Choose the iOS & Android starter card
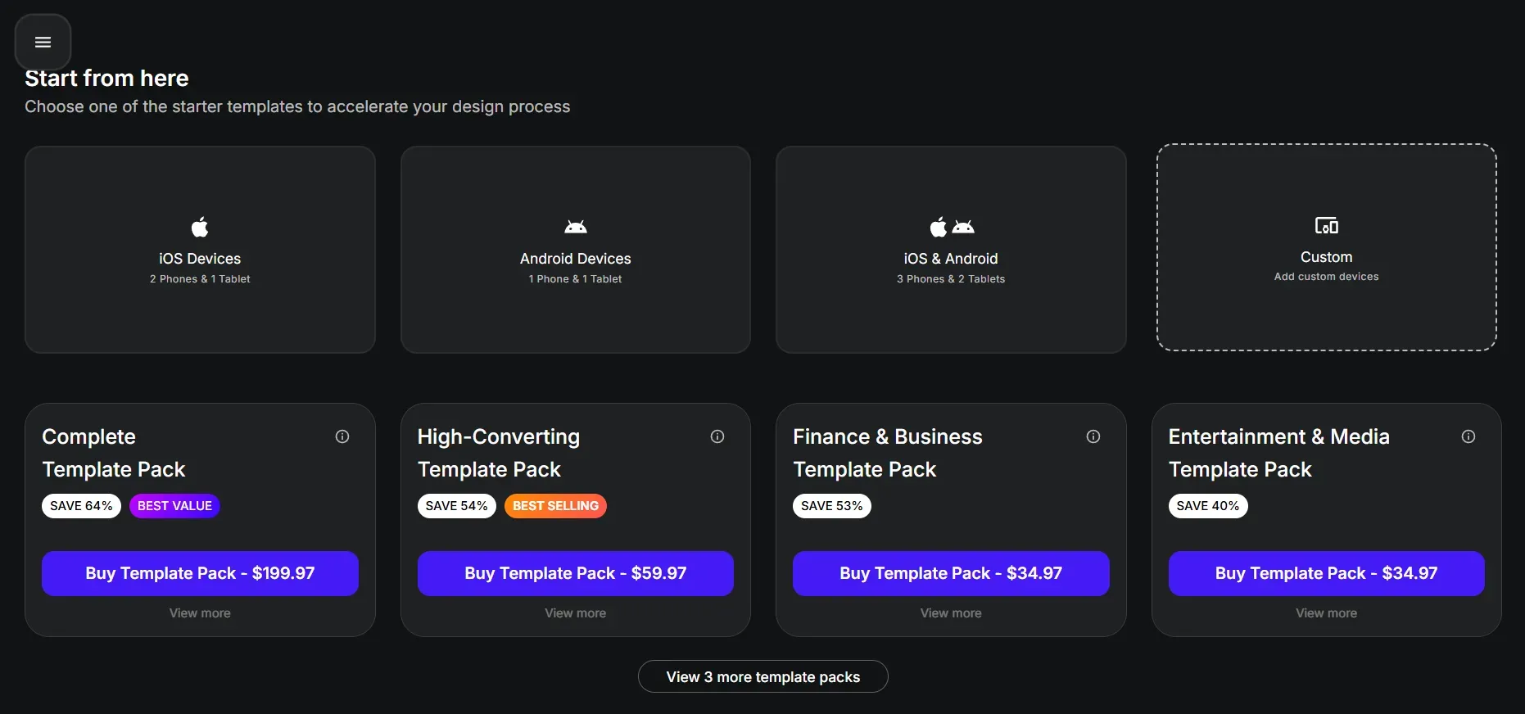 (951, 250)
